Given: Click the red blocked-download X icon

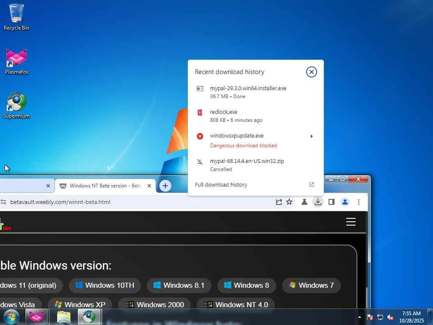Looking at the screenshot, I should coord(200,136).
